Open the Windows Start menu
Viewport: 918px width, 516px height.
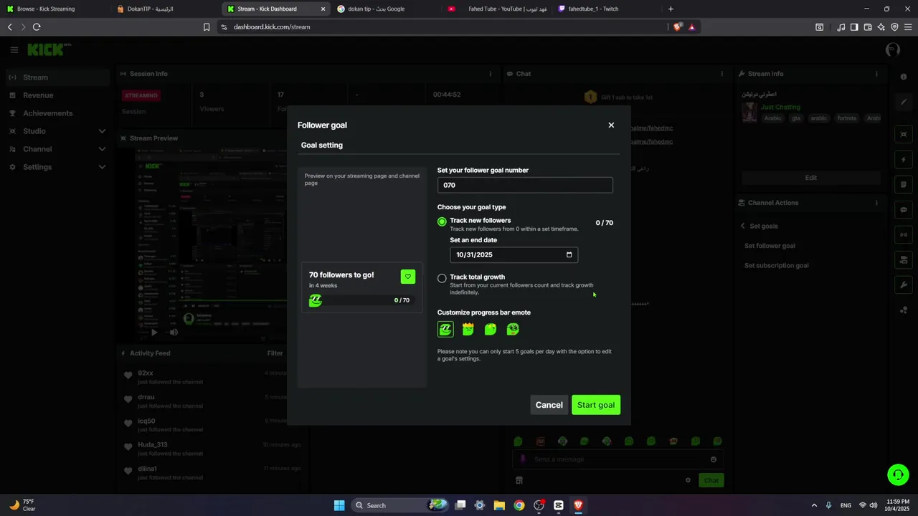pos(339,505)
